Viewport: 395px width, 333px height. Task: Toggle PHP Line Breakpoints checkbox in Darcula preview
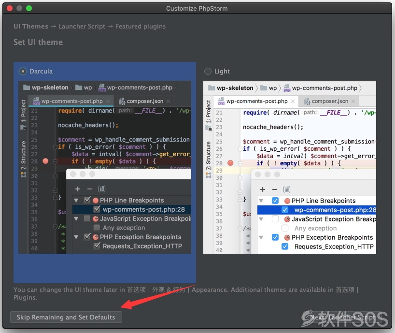point(87,200)
